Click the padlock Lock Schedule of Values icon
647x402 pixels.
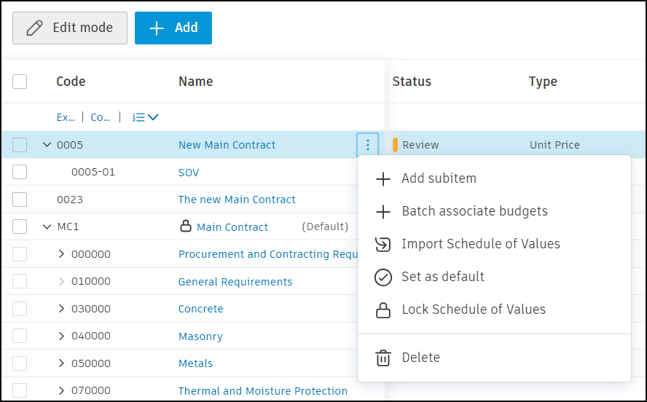(383, 310)
